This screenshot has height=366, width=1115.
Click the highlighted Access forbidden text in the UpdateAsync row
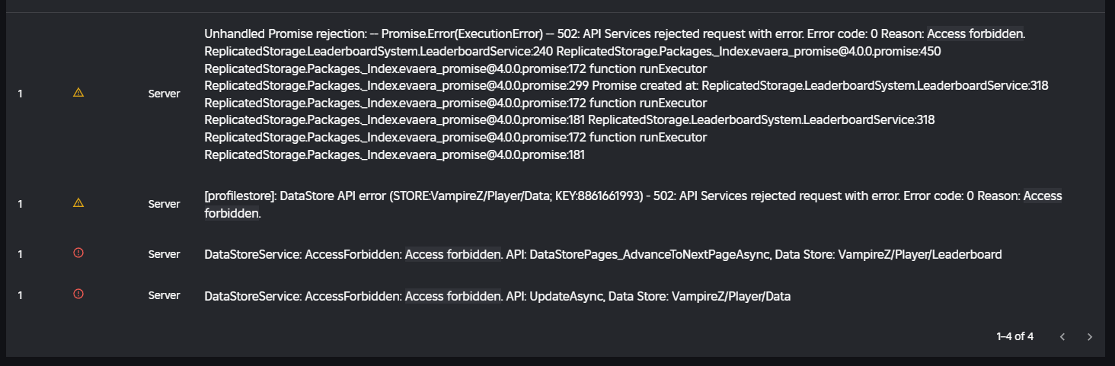[x=453, y=297]
